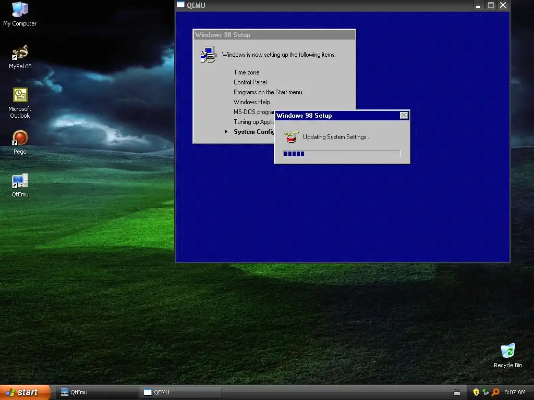Click the safely remove hardware tray icon
534x400 pixels.
[486, 392]
